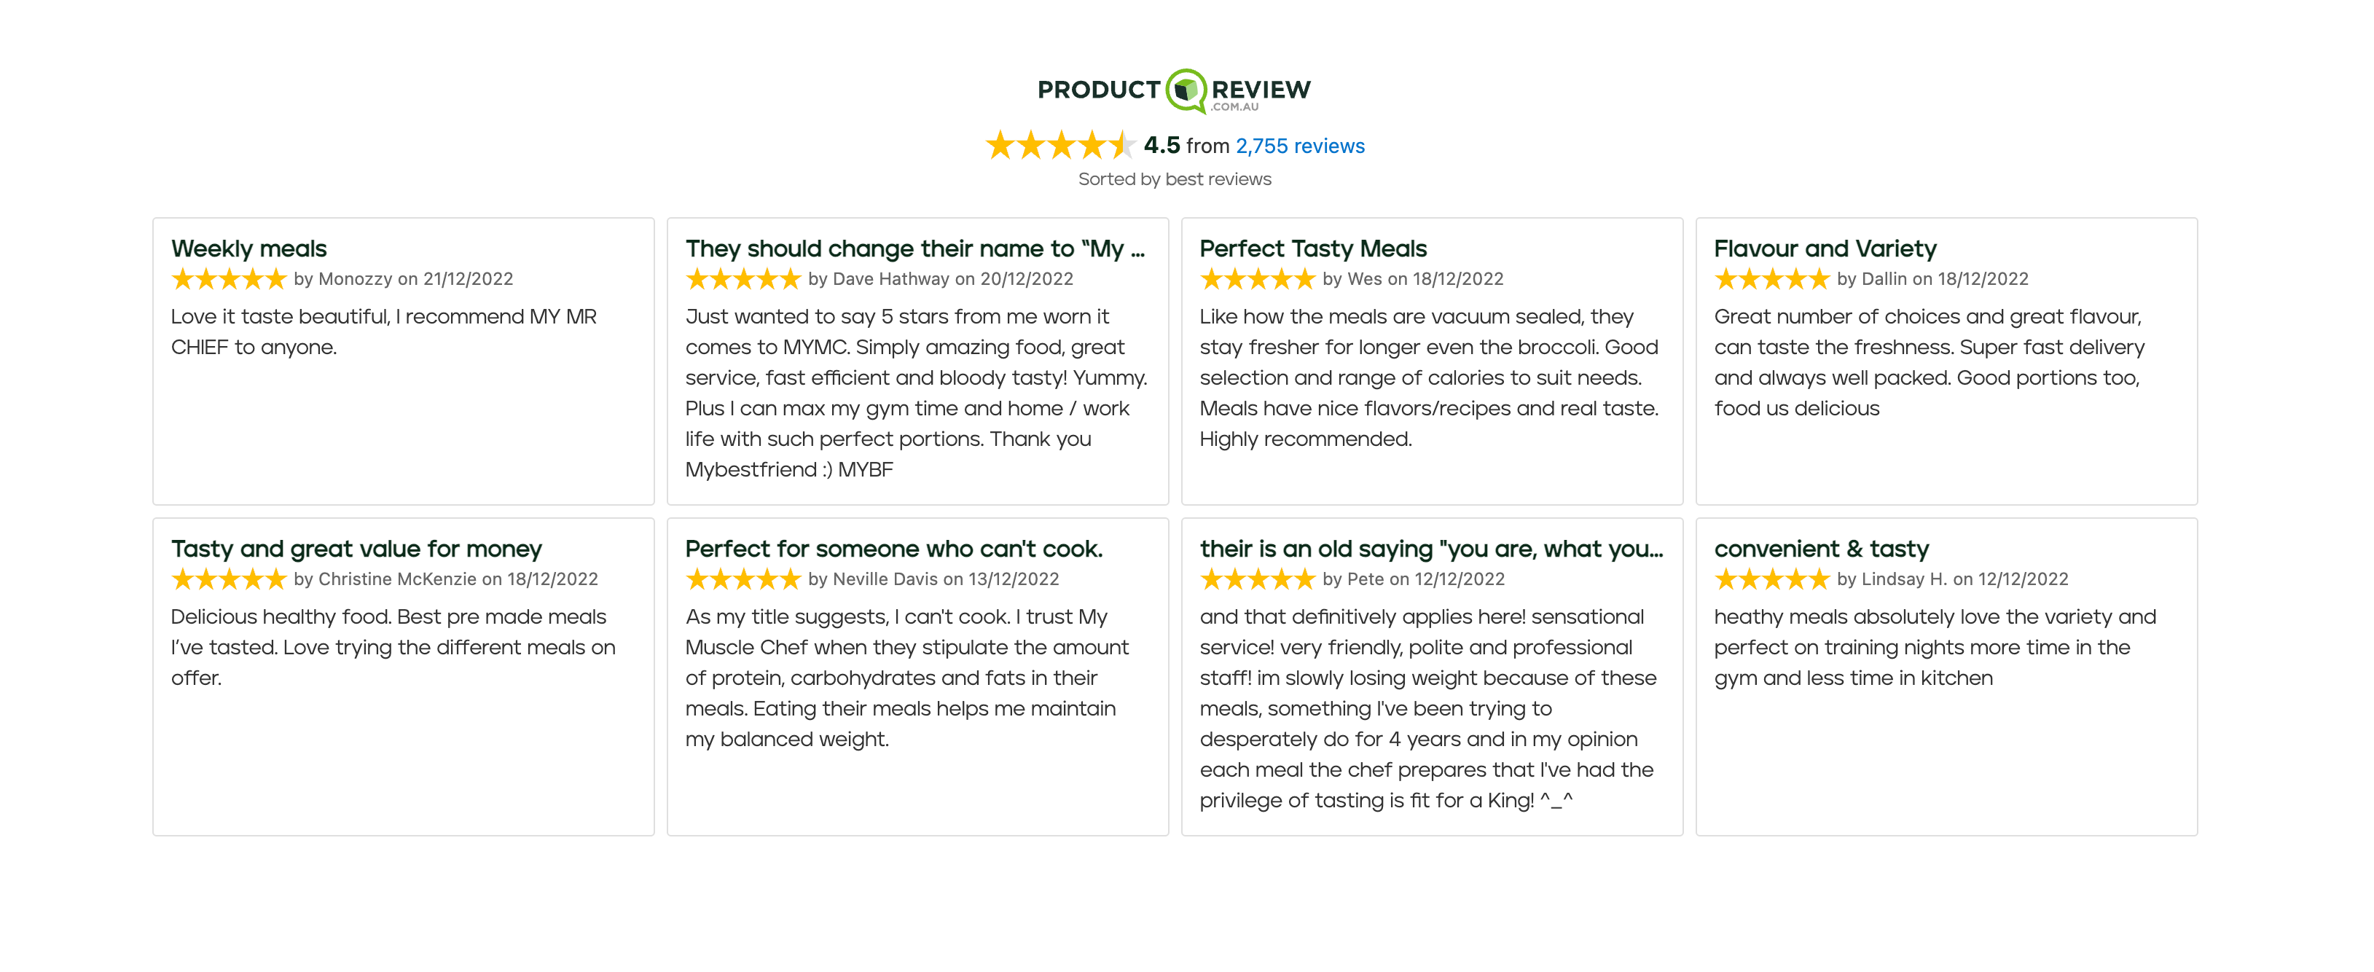The image size is (2374, 972).
Task: Click stars on Neville Davis's review
Action: [x=743, y=579]
